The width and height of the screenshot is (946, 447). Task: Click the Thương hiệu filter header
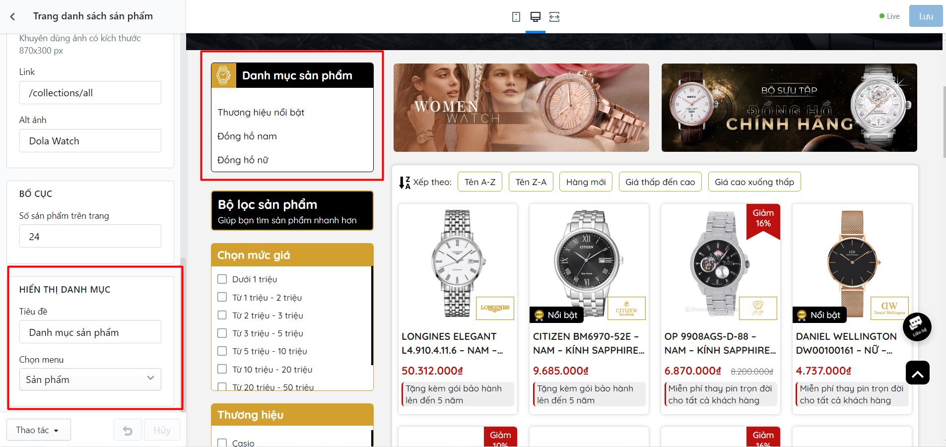tap(292, 415)
